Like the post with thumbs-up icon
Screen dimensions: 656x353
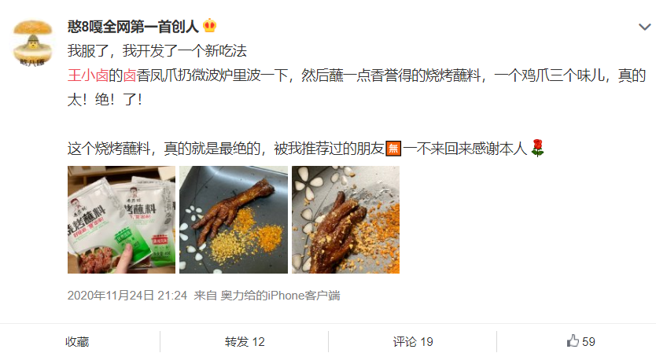pos(573,341)
